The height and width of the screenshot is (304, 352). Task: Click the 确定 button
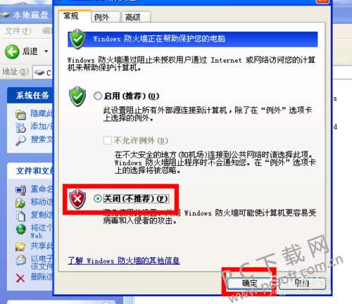(x=249, y=283)
